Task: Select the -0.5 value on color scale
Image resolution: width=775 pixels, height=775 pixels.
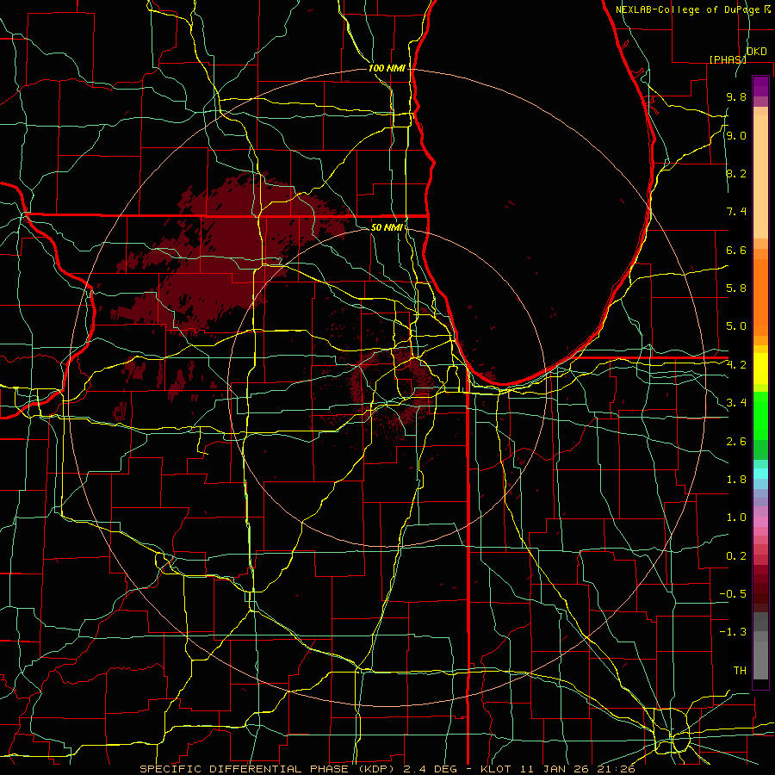Action: click(x=733, y=593)
